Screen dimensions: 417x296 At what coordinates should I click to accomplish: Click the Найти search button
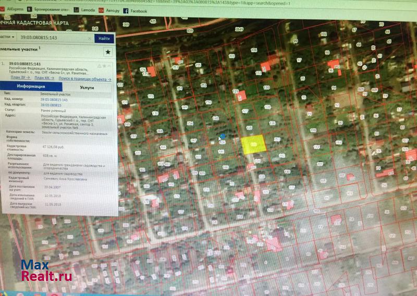[x=104, y=38]
